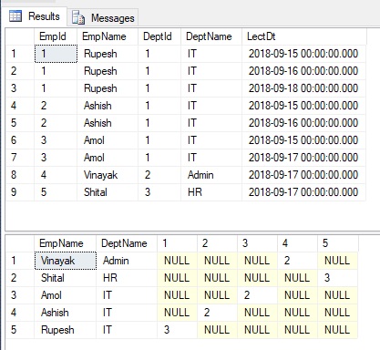380x350 pixels.
Task: Click the Results tab grid icon
Action: click(x=15, y=16)
